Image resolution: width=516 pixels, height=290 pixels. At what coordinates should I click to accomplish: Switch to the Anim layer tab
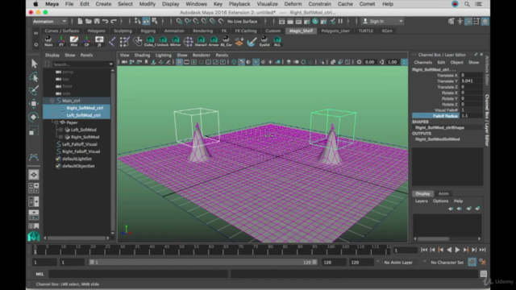coord(443,193)
